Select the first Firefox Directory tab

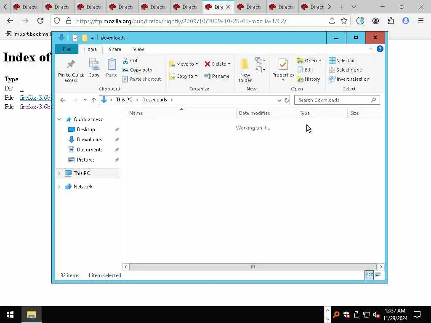click(27, 7)
